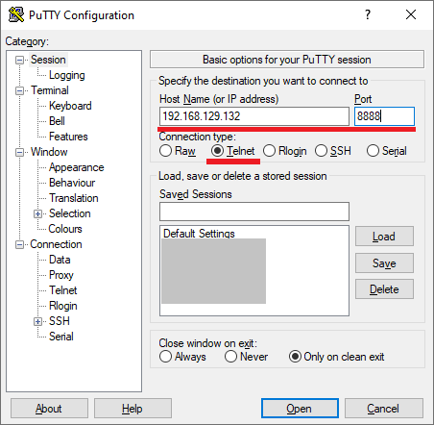434x425 pixels.
Task: Select Colours in the category tree
Action: 65,229
